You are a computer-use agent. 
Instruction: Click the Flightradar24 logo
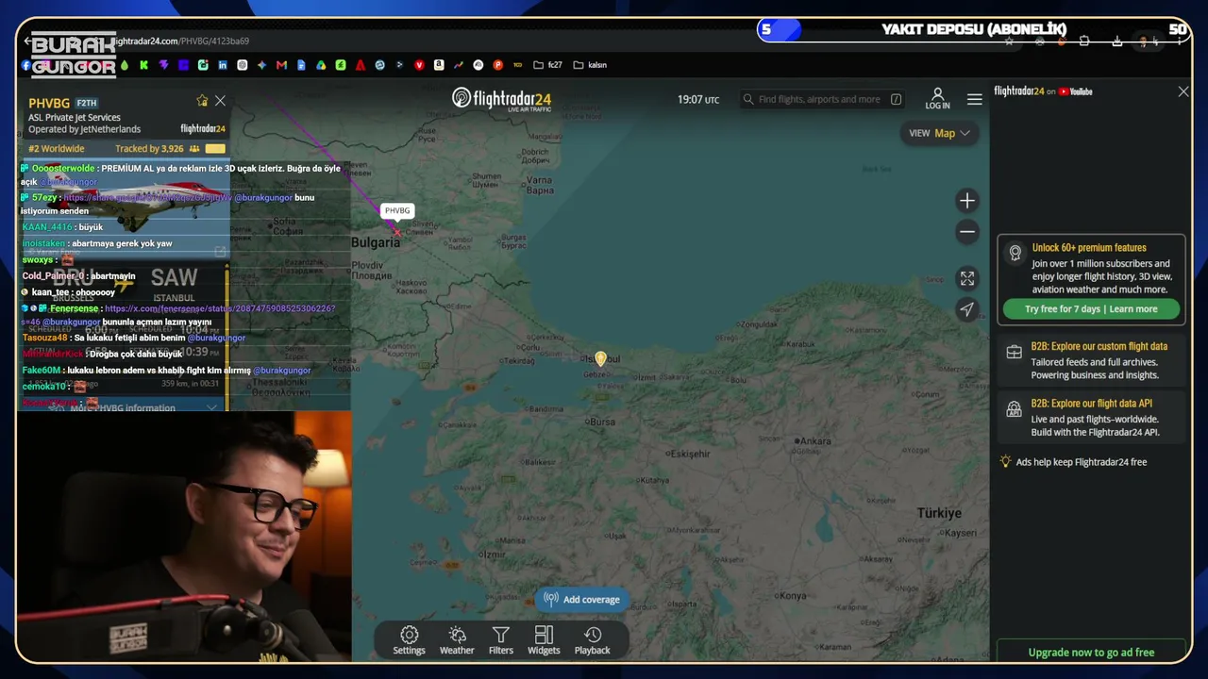click(x=501, y=99)
